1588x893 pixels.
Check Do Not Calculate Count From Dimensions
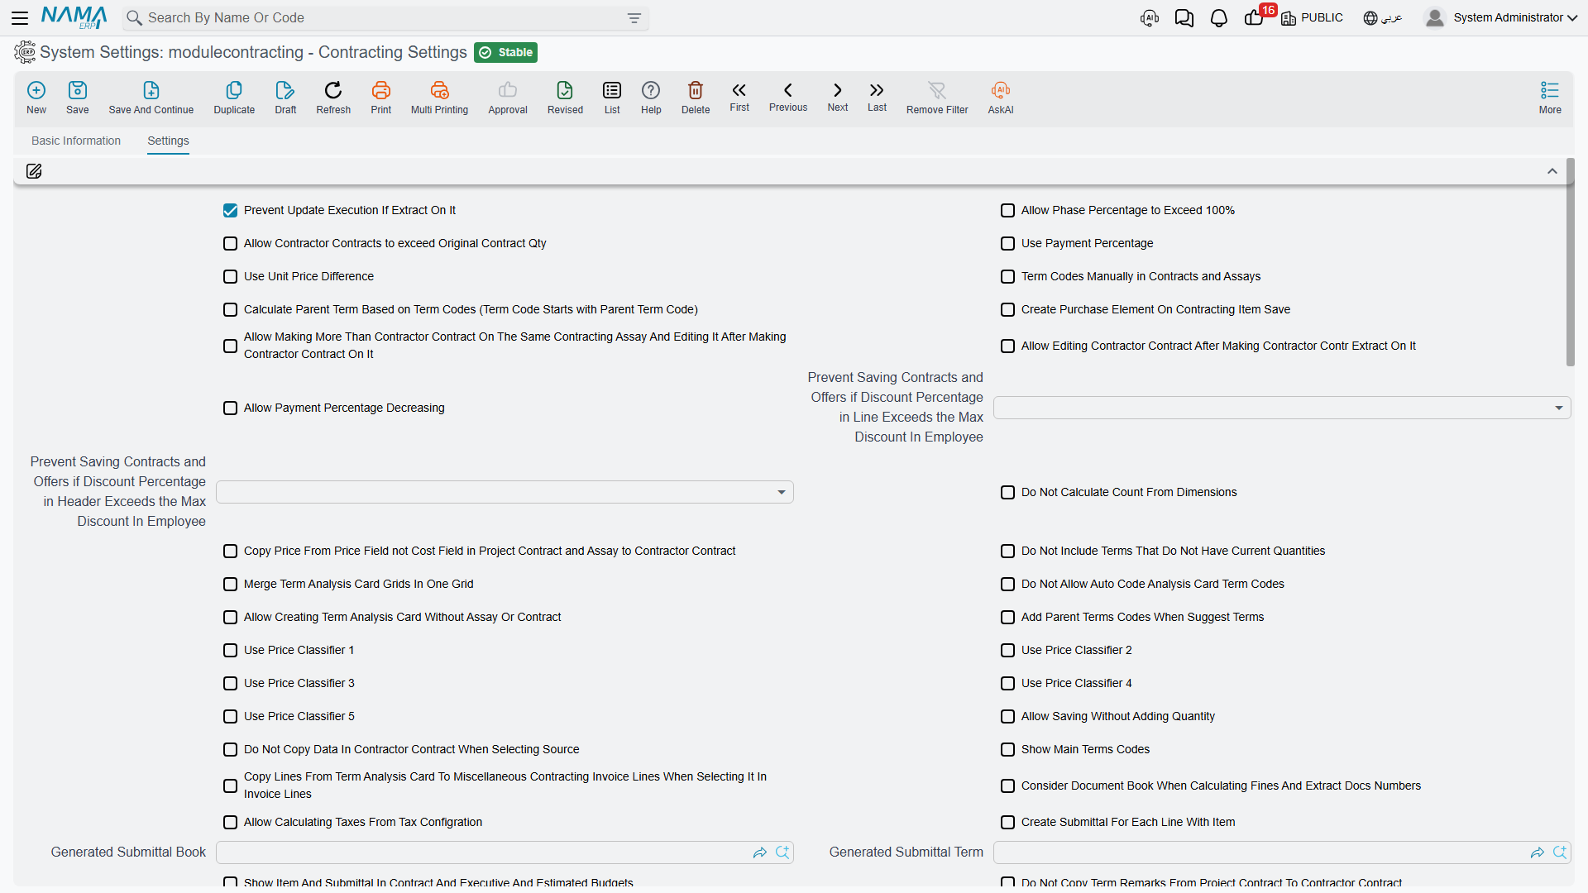click(x=1008, y=493)
